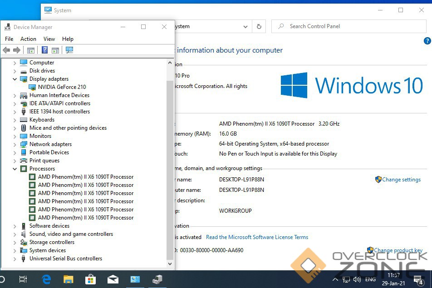This screenshot has height=288, width=432.
Task: Click the network icon in system tray
Action: pos(346,279)
